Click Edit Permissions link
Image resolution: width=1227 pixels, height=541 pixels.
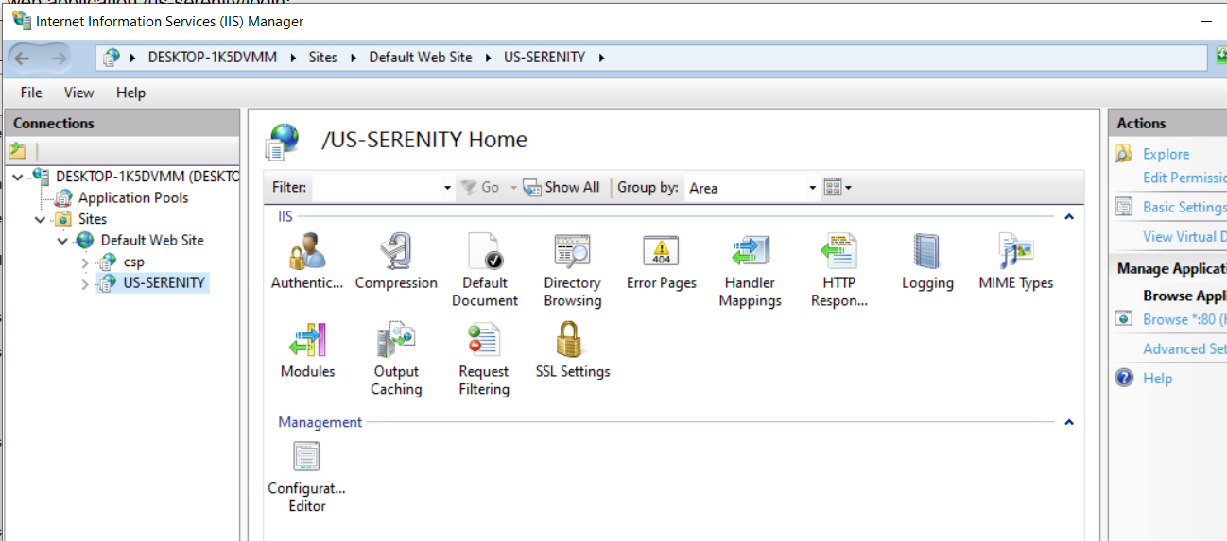coord(1184,178)
